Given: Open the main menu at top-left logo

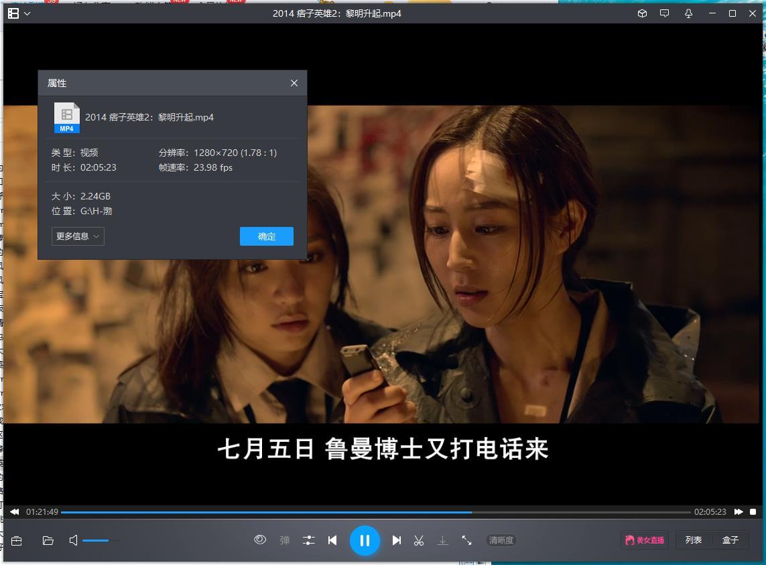Looking at the screenshot, I should coord(18,13).
